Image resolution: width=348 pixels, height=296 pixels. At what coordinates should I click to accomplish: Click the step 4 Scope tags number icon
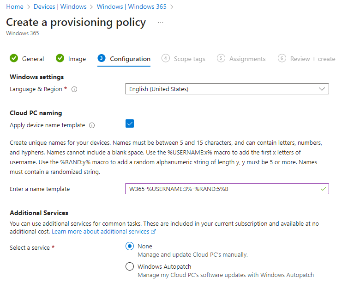point(165,58)
